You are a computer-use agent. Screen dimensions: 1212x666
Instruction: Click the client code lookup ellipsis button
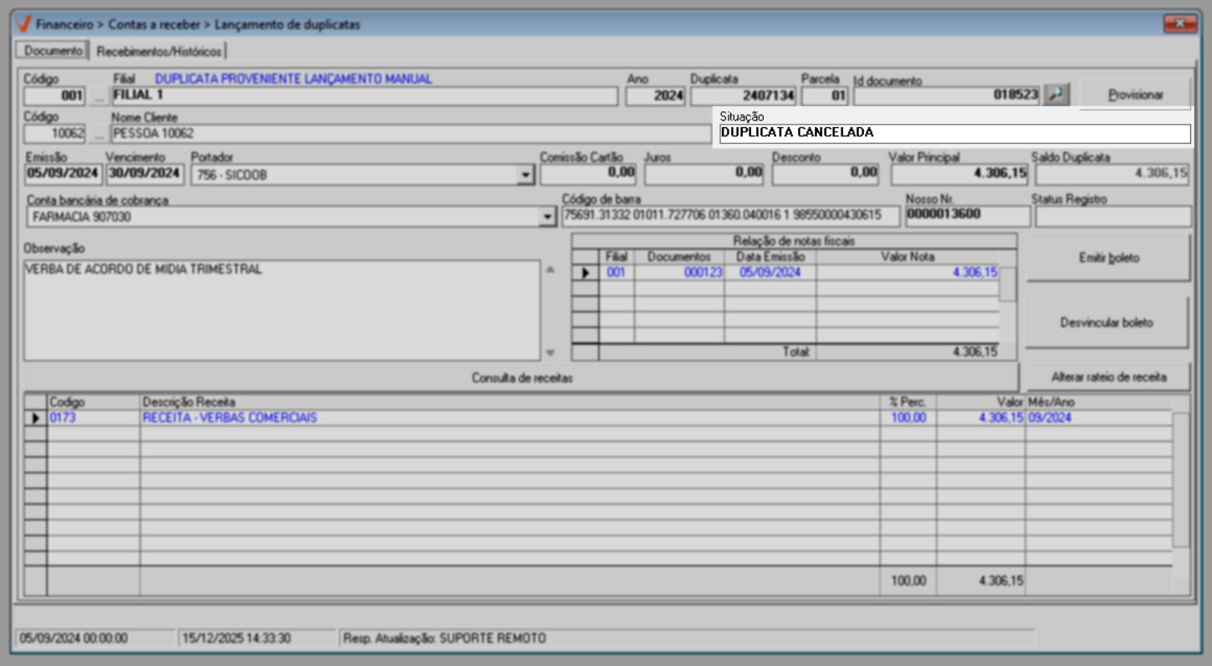[x=99, y=134]
